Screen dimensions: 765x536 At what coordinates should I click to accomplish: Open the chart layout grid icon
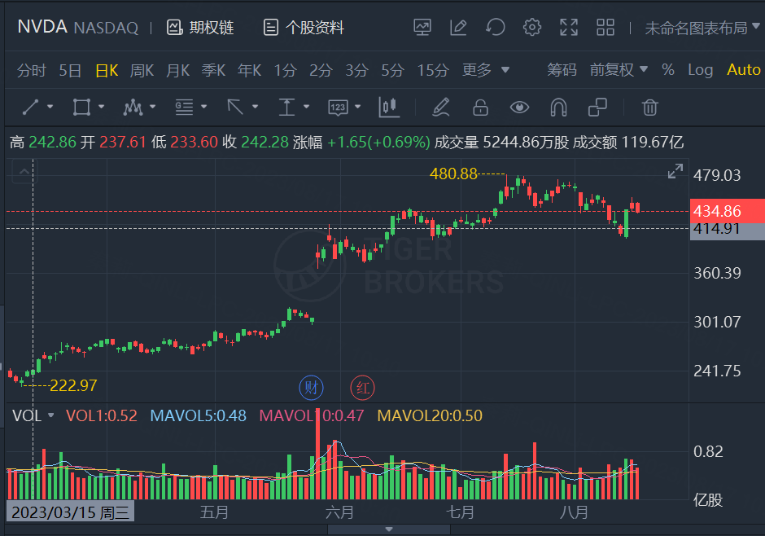pyautogui.click(x=605, y=28)
